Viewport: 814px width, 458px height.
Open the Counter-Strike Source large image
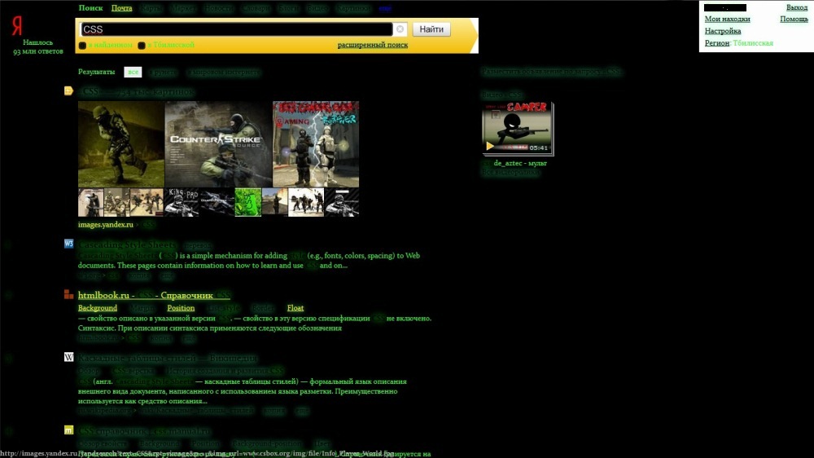click(x=218, y=144)
